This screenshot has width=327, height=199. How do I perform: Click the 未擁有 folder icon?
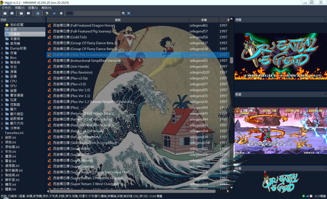[x=7, y=39]
